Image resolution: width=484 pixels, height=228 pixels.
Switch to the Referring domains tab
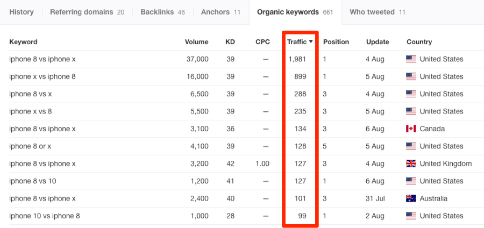pos(87,12)
